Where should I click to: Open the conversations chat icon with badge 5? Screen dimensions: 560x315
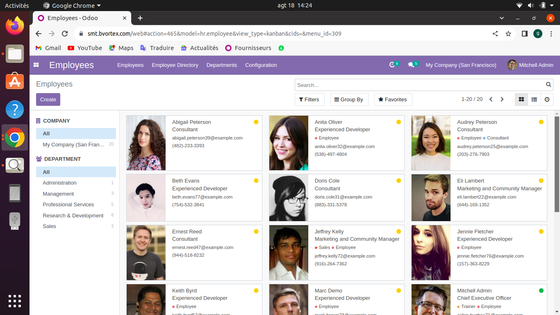[412, 65]
